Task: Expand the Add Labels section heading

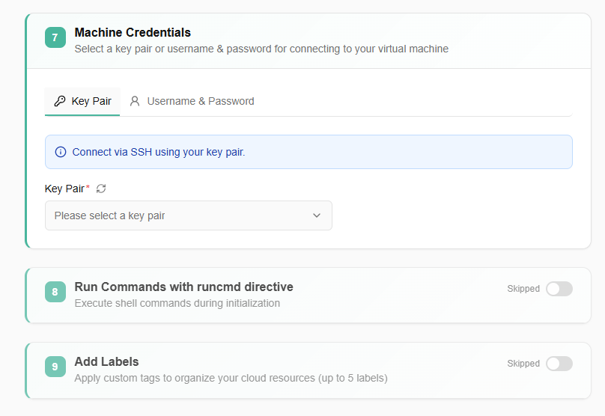Action: click(106, 361)
